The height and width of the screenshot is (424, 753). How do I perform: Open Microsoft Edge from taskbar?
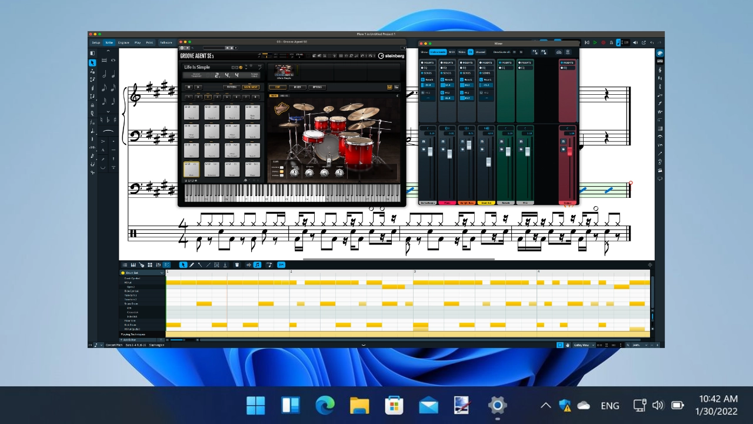325,405
